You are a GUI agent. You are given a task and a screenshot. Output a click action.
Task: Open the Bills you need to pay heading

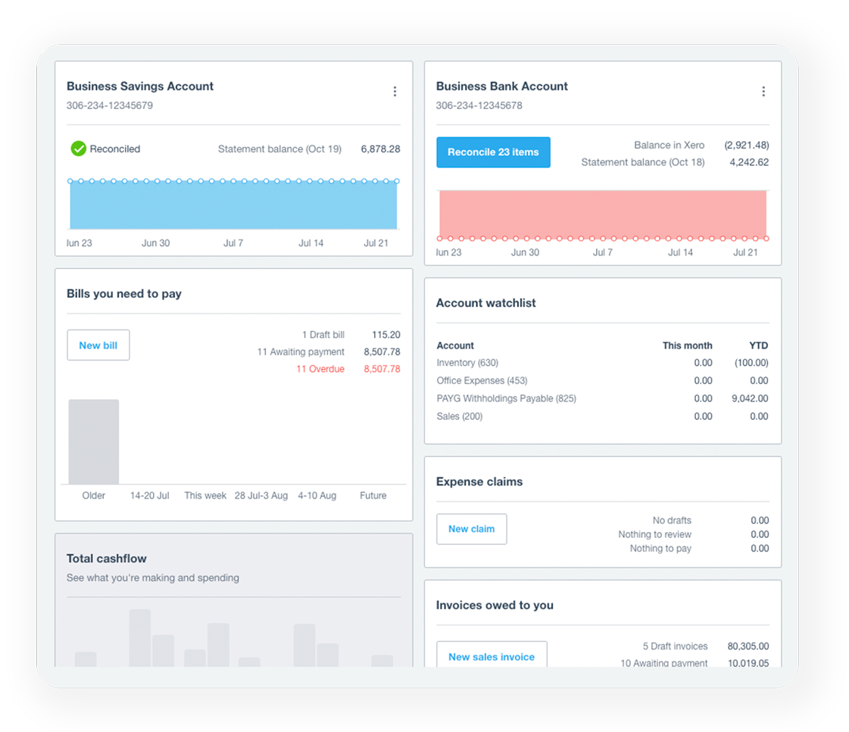click(124, 294)
